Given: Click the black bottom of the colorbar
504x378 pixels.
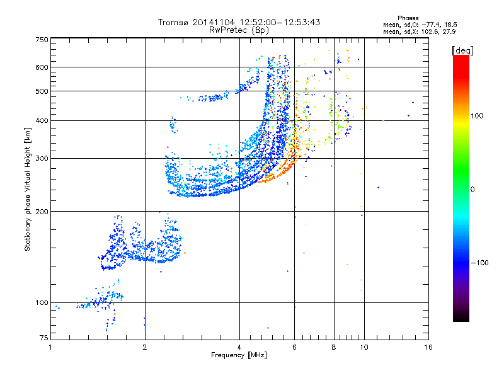Looking at the screenshot, I should coord(461,317).
